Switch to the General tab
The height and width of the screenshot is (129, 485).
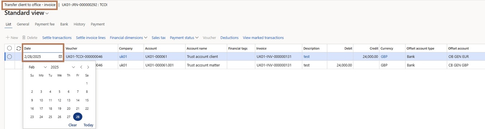23,24
